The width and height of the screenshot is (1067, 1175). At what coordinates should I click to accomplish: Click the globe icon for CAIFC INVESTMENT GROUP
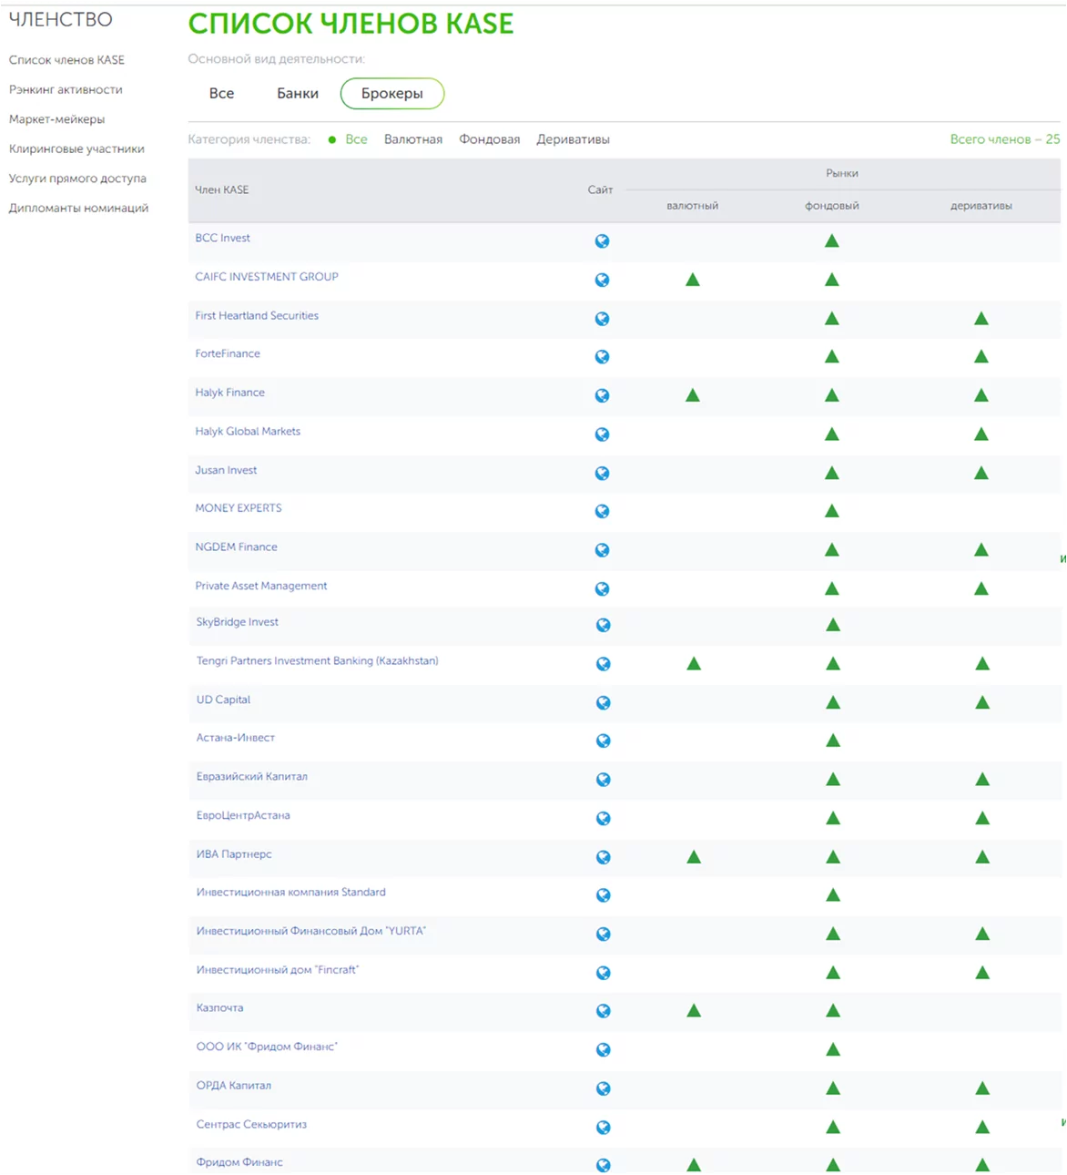point(602,280)
